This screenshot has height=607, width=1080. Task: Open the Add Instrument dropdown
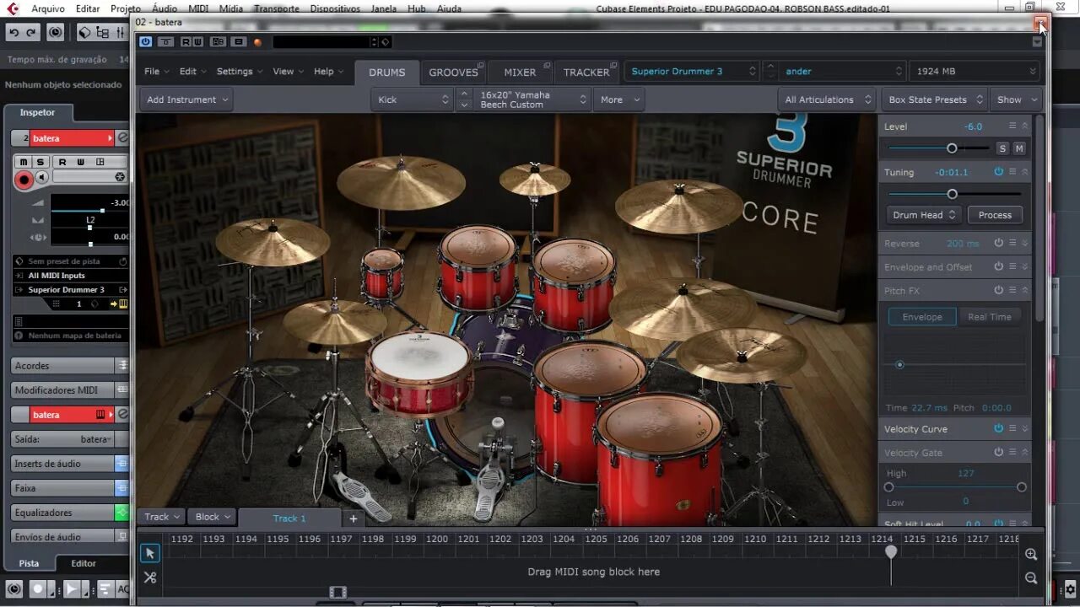click(x=186, y=99)
